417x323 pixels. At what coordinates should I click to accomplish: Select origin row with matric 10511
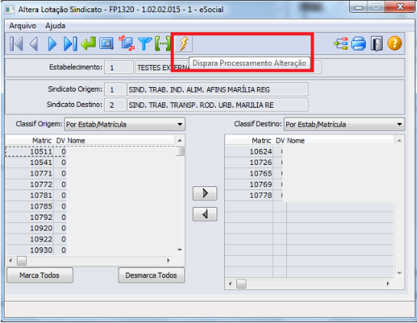[x=90, y=151]
